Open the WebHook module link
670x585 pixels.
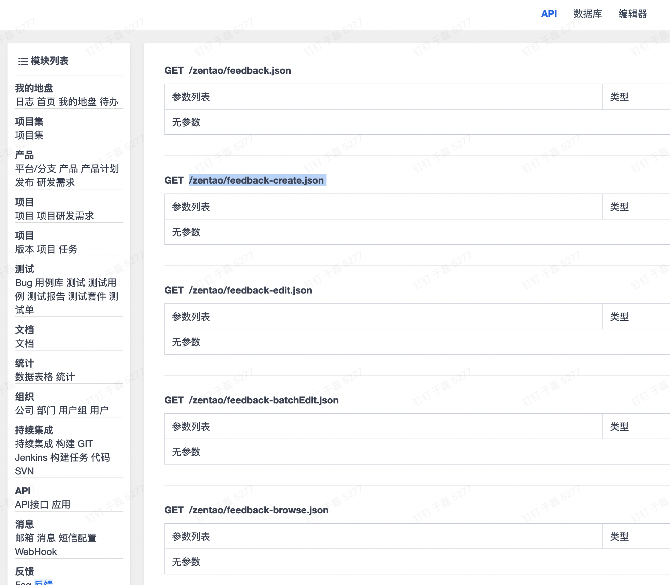click(x=36, y=552)
